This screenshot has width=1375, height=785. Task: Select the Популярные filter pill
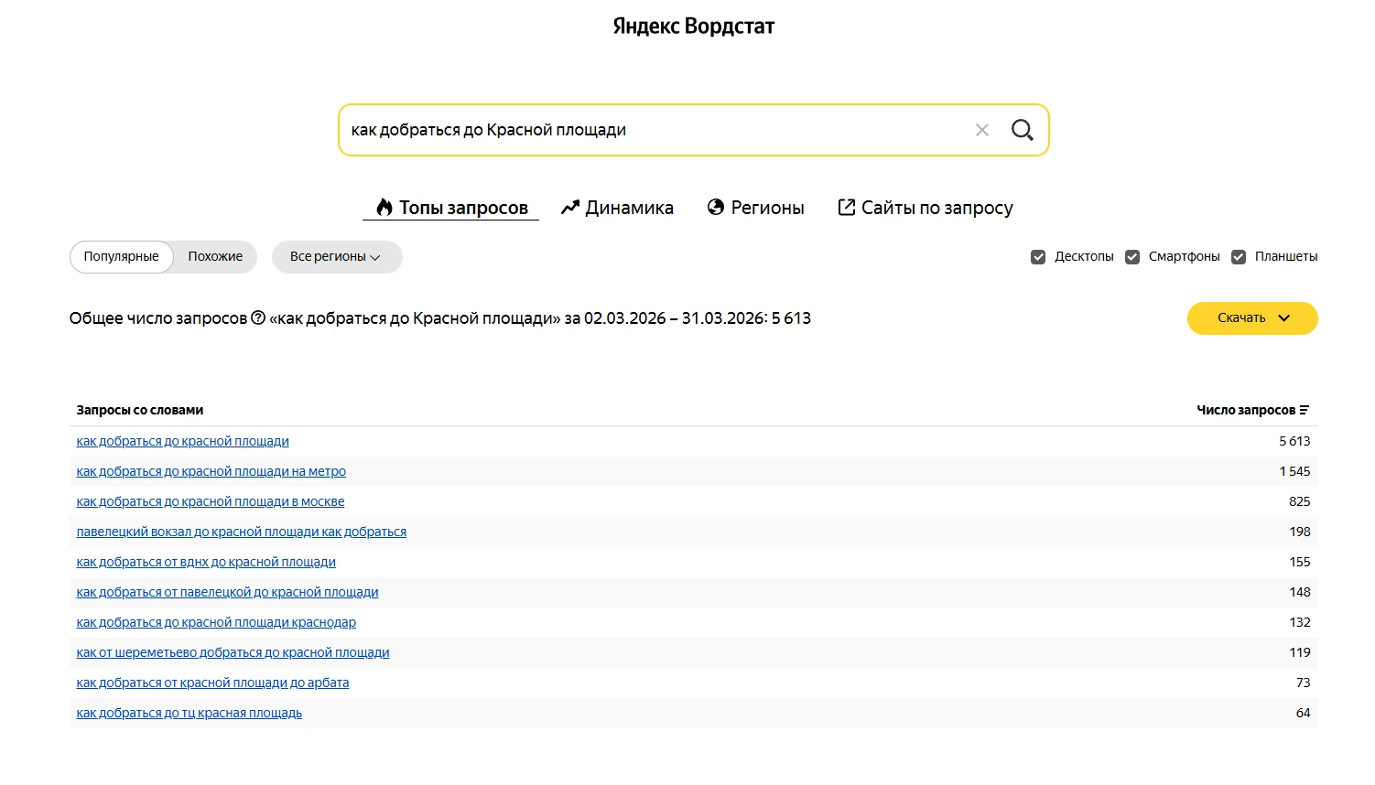[x=121, y=256]
